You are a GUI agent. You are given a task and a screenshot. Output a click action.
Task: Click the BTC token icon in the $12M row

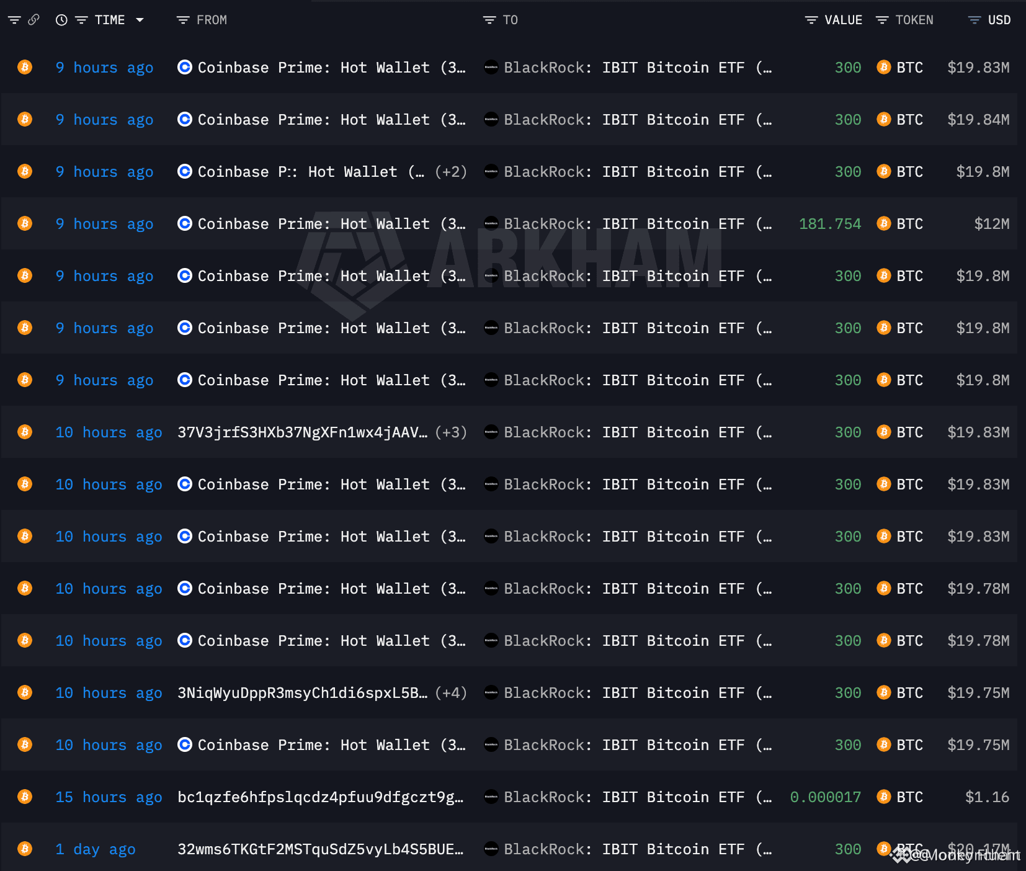884,223
